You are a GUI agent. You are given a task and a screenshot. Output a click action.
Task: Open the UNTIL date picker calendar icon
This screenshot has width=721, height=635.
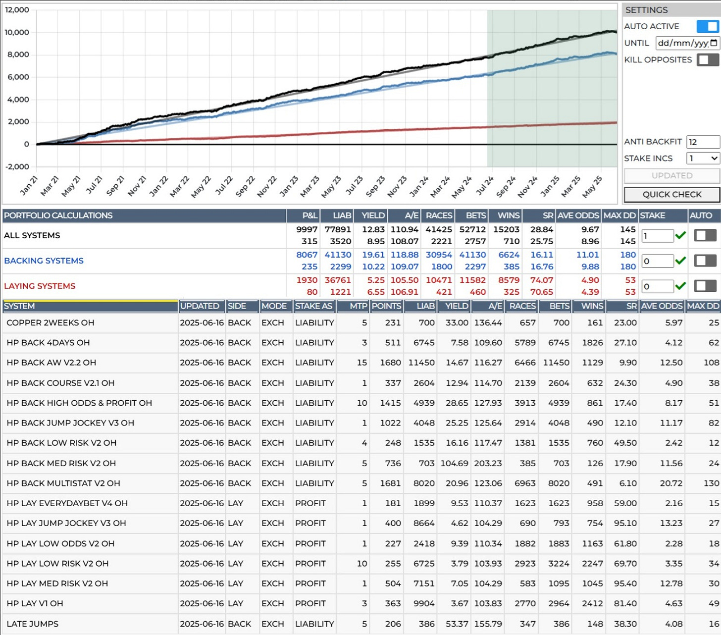tap(714, 43)
